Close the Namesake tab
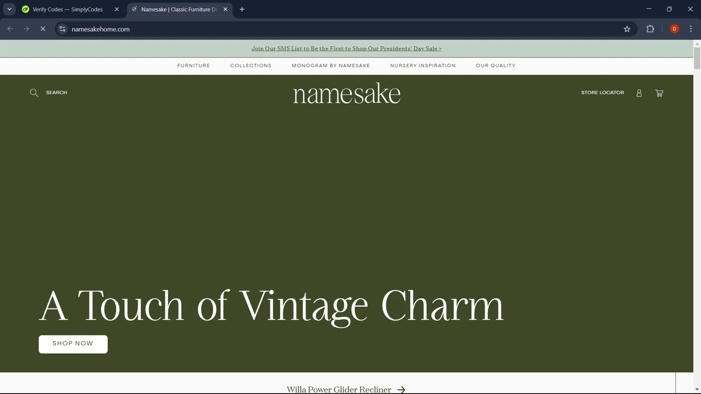Viewport: 701px width, 394px height. [225, 9]
